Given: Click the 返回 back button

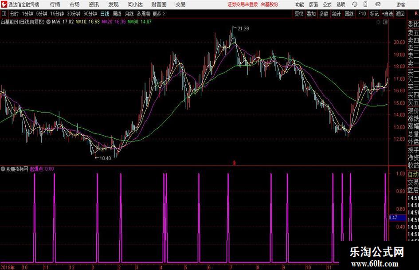Looking at the screenshot, I should 400,14.
